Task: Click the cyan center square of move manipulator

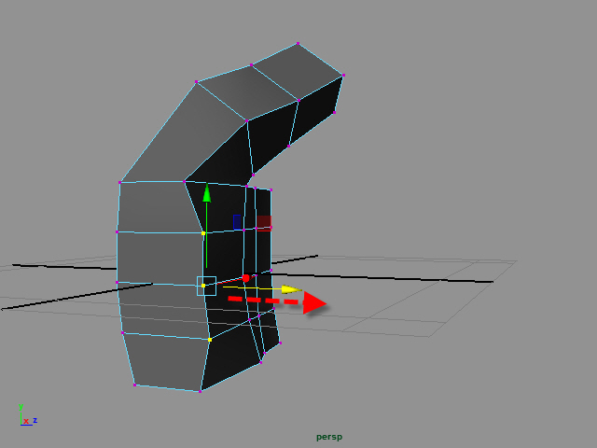Action: click(x=206, y=286)
